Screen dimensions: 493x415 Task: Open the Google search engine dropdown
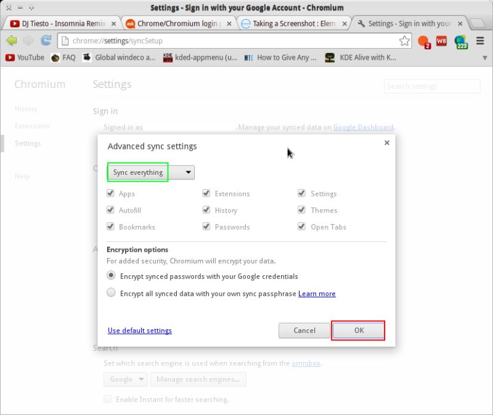(125, 379)
